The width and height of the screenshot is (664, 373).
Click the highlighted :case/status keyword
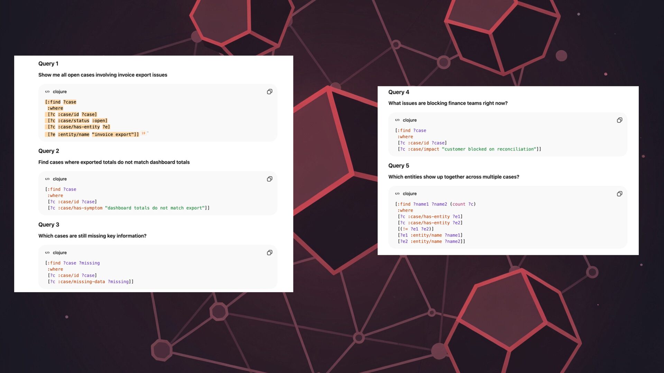[73, 121]
